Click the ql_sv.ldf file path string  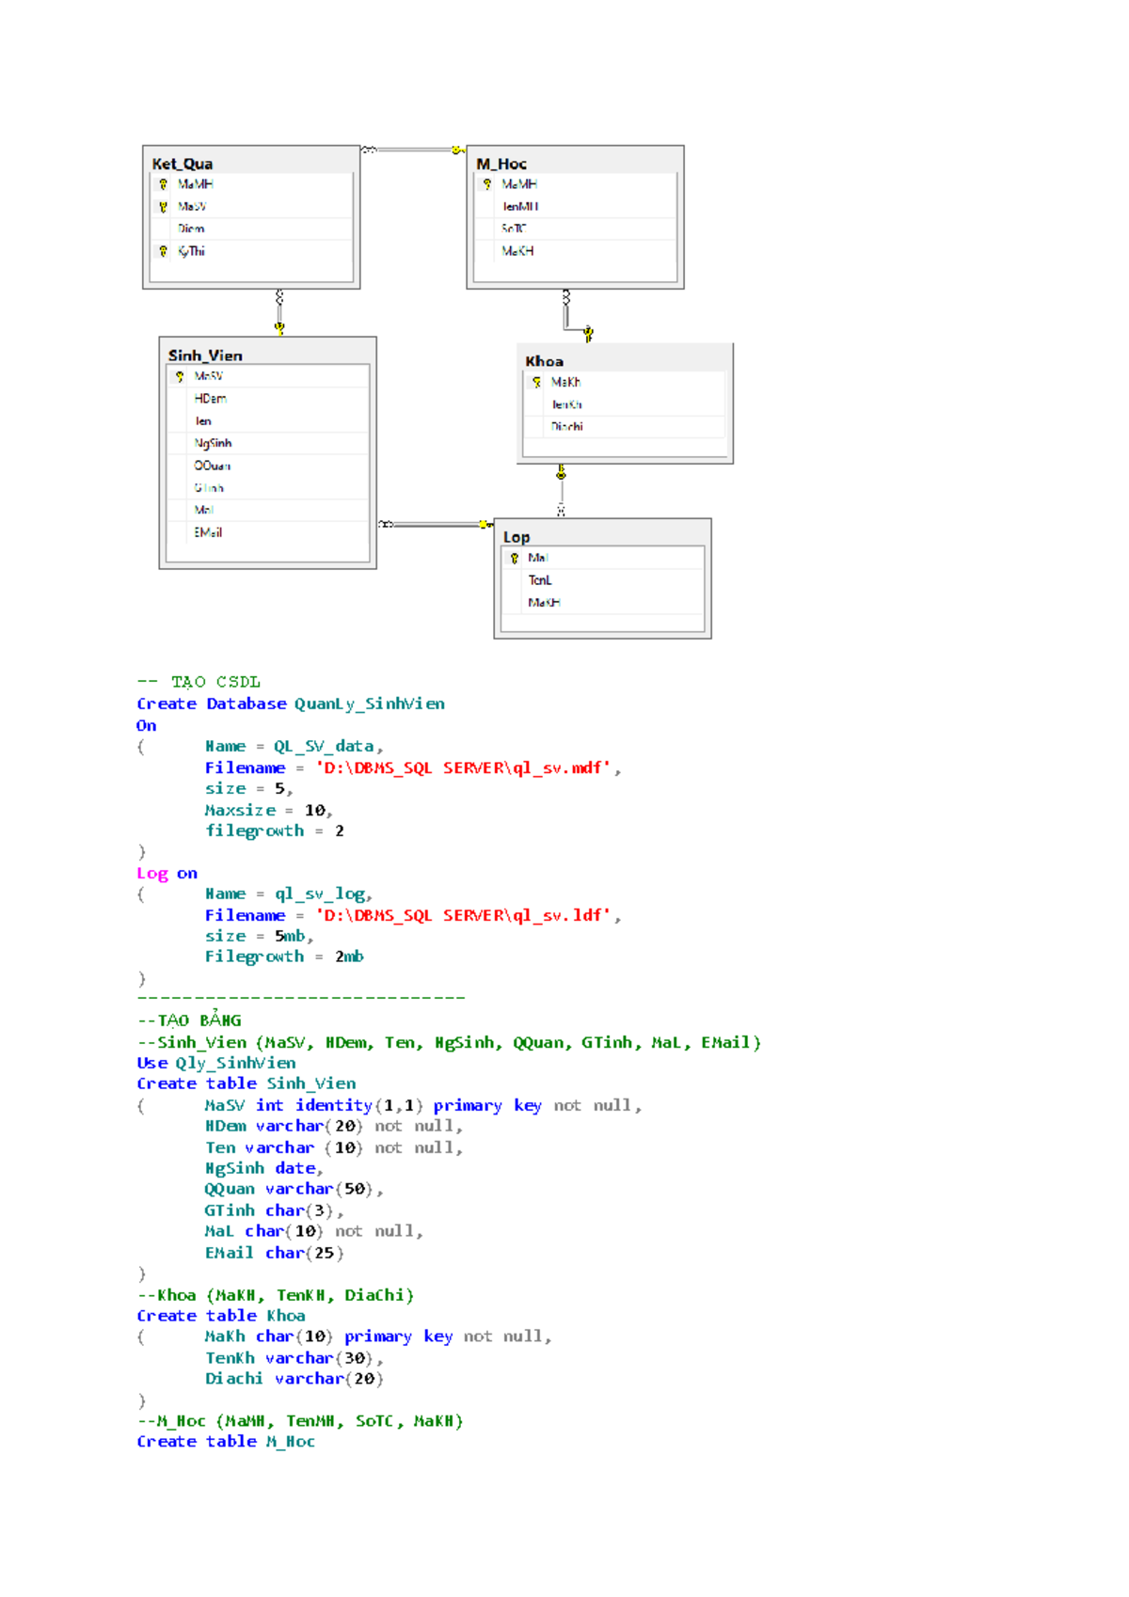click(x=464, y=915)
